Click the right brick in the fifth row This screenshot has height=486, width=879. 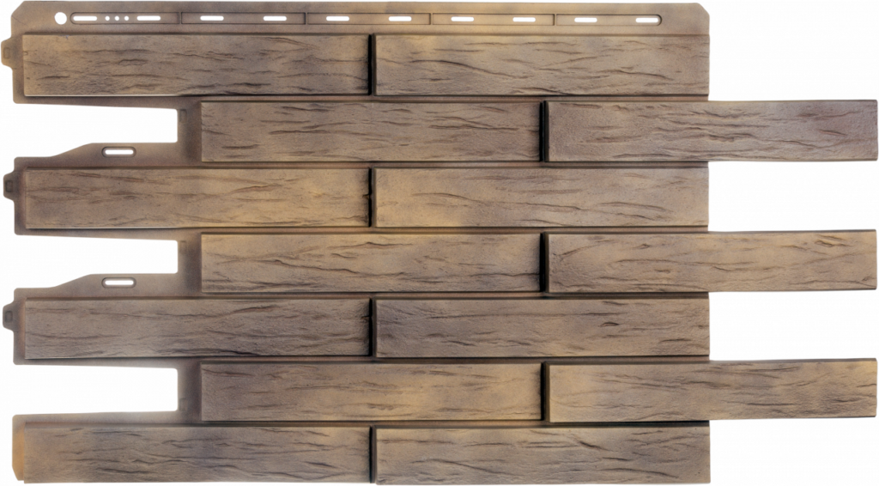tap(543, 327)
